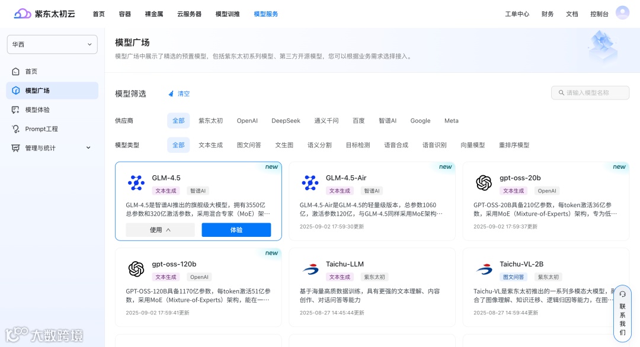Click the gpt-oss-120b card title
640x347 pixels.
(174, 264)
